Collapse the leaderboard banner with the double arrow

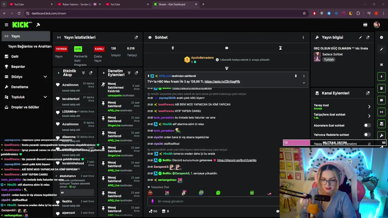point(226,68)
